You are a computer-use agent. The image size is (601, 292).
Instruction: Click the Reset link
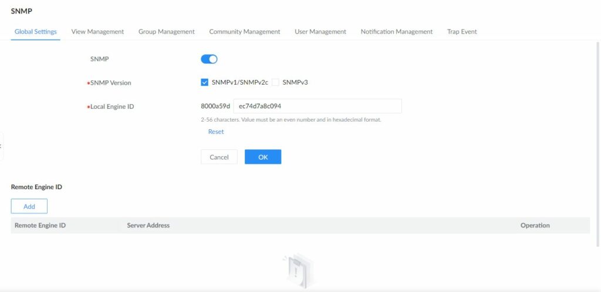tap(216, 132)
